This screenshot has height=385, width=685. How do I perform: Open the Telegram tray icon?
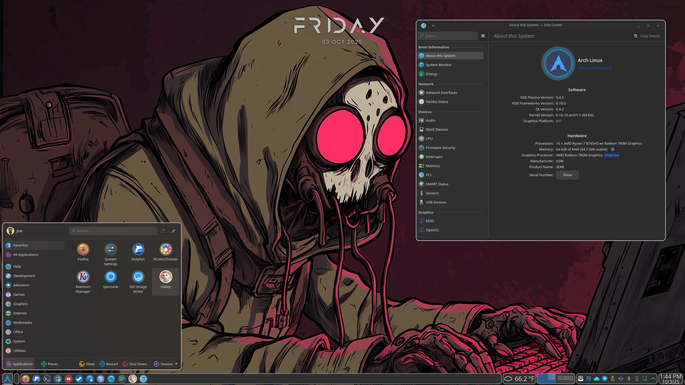pyautogui.click(x=605, y=379)
